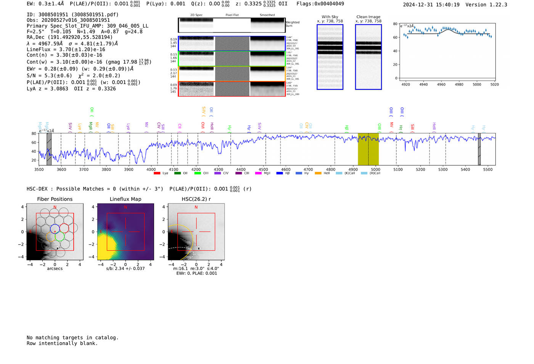
Task: Open the Clean Image cutout
Action: click(x=368, y=57)
